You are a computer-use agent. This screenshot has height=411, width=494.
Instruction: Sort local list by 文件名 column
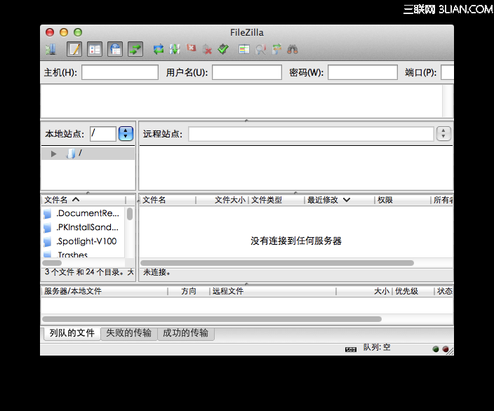(x=84, y=200)
